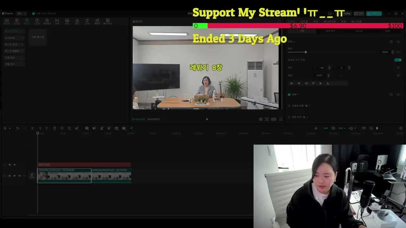Open the Stickers tab
406x228 pixels.
click(37, 22)
